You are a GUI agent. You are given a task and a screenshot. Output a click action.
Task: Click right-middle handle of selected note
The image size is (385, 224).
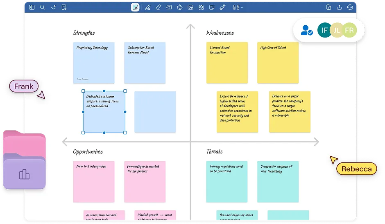tap(125, 112)
